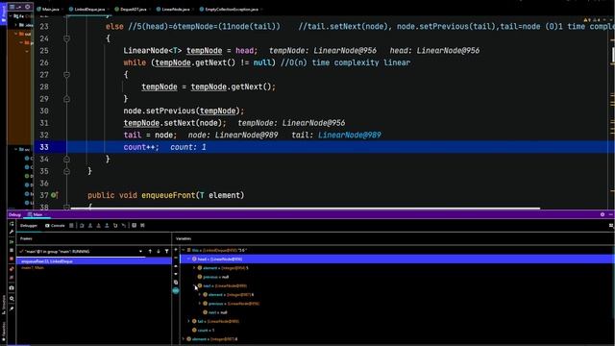Click the Force Step Into debugger icon
The width and height of the screenshot is (615, 346).
(98, 226)
